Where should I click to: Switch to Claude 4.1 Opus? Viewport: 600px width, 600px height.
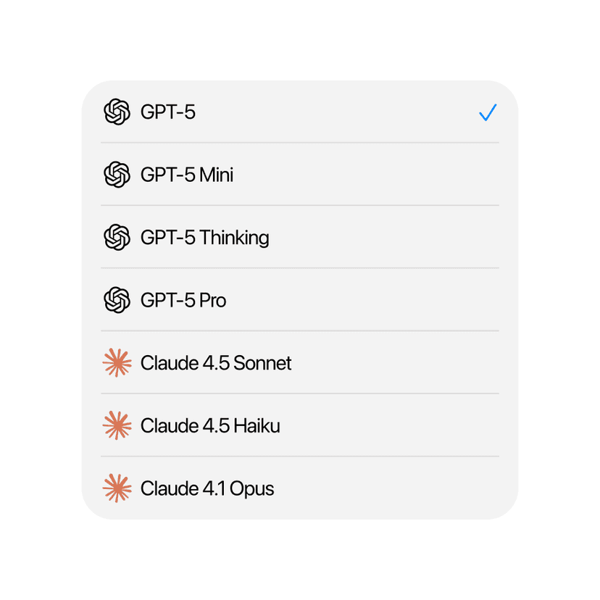(207, 488)
